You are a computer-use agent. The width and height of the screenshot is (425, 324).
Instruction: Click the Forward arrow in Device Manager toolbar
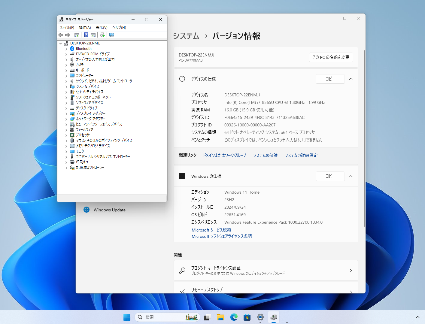68,35
